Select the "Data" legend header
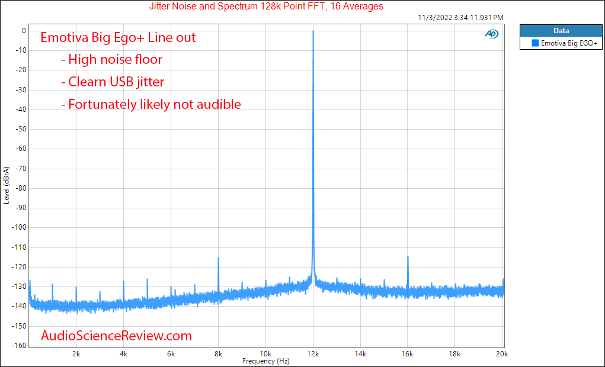Image resolution: width=605 pixels, height=367 pixels. pyautogui.click(x=561, y=31)
